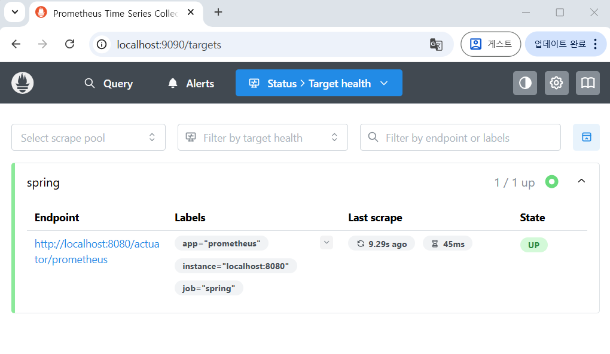Toggle the light/dark theme icon
610x354 pixels.
click(525, 83)
